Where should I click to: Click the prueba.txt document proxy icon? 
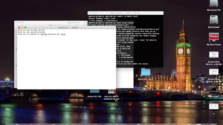[57, 27]
